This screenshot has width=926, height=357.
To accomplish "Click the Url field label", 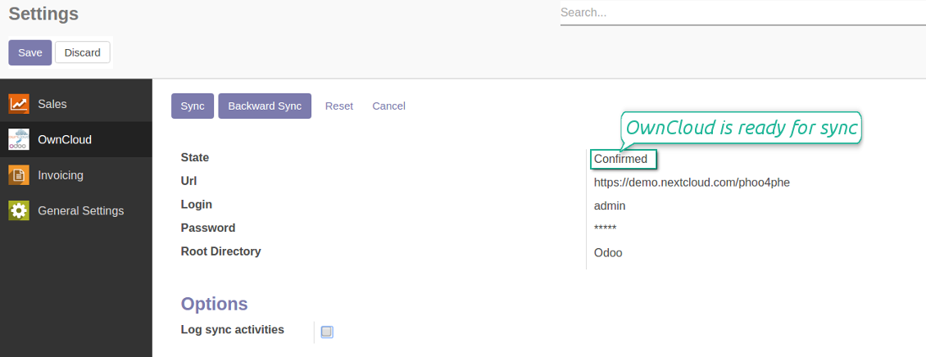I will pyautogui.click(x=189, y=181).
